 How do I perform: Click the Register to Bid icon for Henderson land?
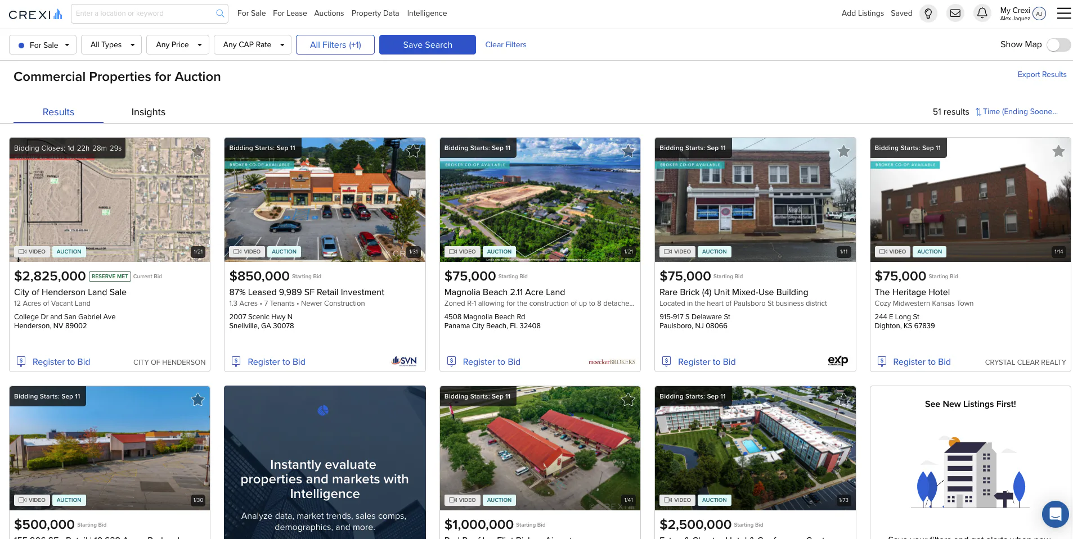point(21,361)
